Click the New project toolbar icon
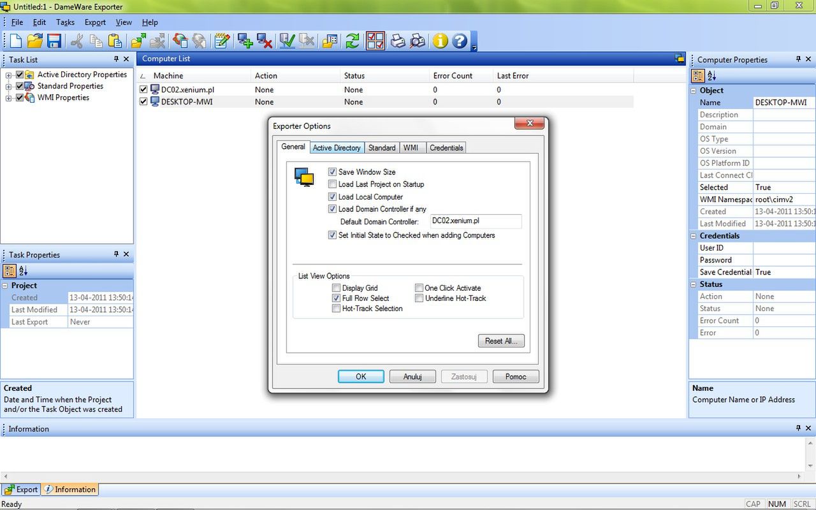This screenshot has width=816, height=510. click(x=16, y=41)
